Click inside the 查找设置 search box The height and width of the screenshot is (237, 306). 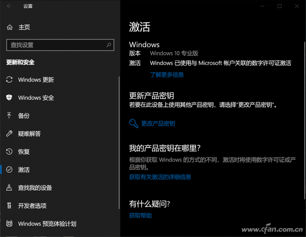tap(60, 45)
